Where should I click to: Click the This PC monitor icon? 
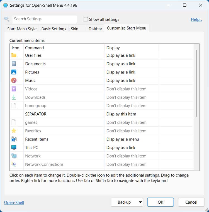(x=14, y=147)
